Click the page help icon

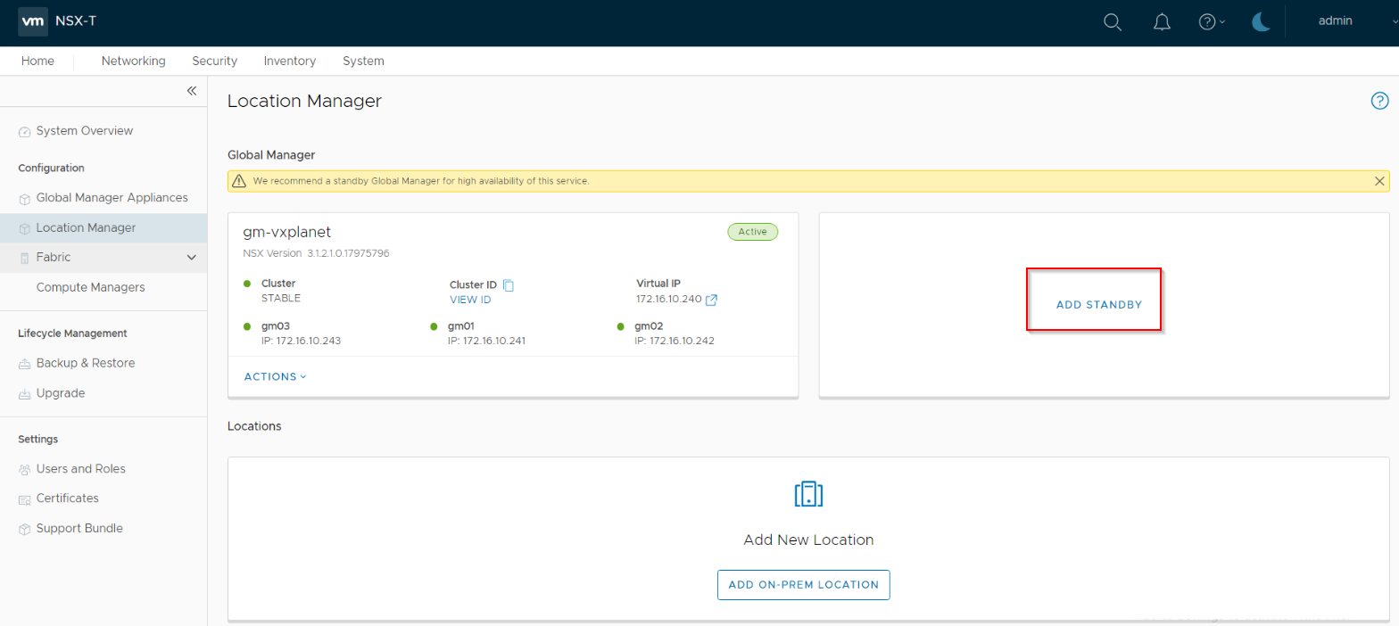(x=1379, y=101)
